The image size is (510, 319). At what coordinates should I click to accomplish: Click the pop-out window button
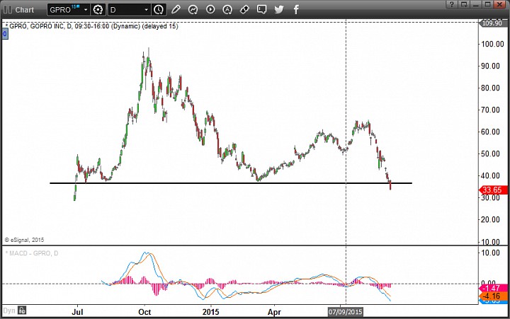click(464, 4)
